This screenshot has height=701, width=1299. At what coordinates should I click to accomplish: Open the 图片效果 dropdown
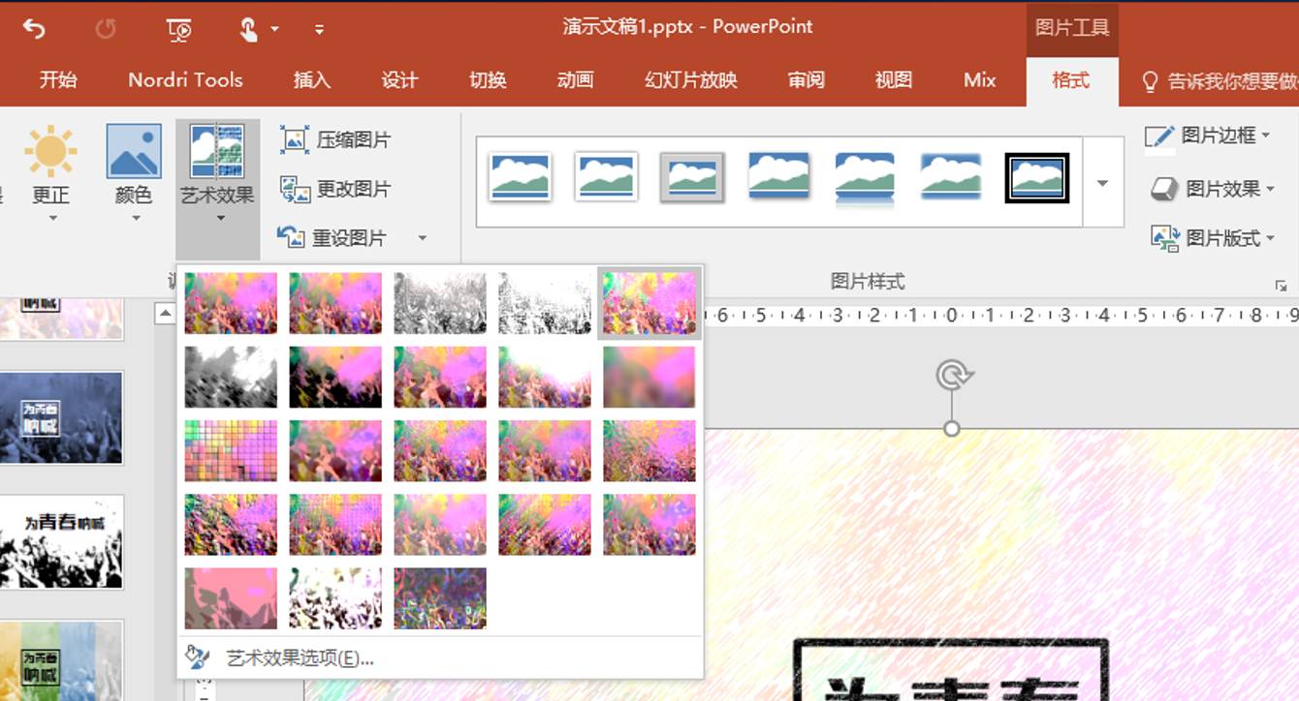(1212, 189)
